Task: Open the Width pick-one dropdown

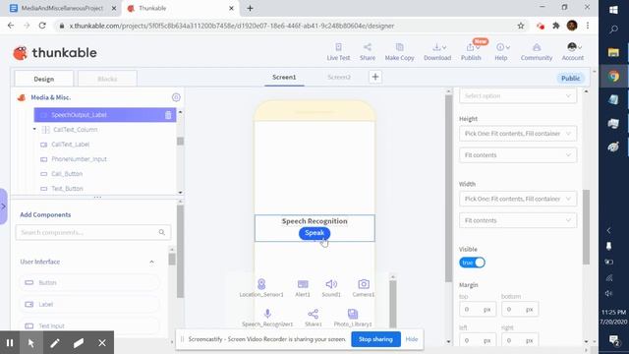Action: point(518,199)
